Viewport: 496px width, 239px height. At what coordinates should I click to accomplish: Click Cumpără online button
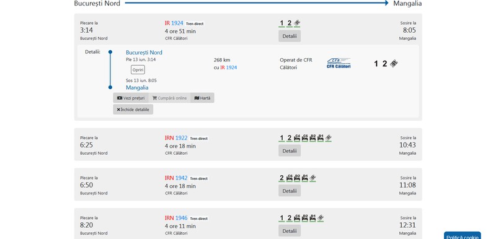point(169,98)
